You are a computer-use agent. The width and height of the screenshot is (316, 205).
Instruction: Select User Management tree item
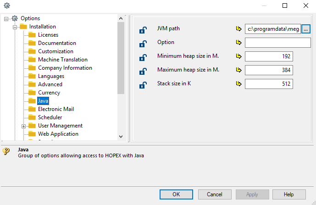tap(60, 126)
